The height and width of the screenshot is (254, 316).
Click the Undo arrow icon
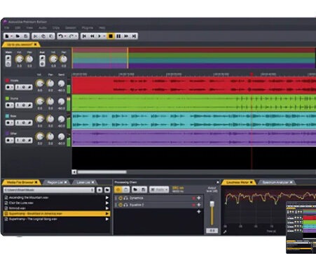[61, 36]
